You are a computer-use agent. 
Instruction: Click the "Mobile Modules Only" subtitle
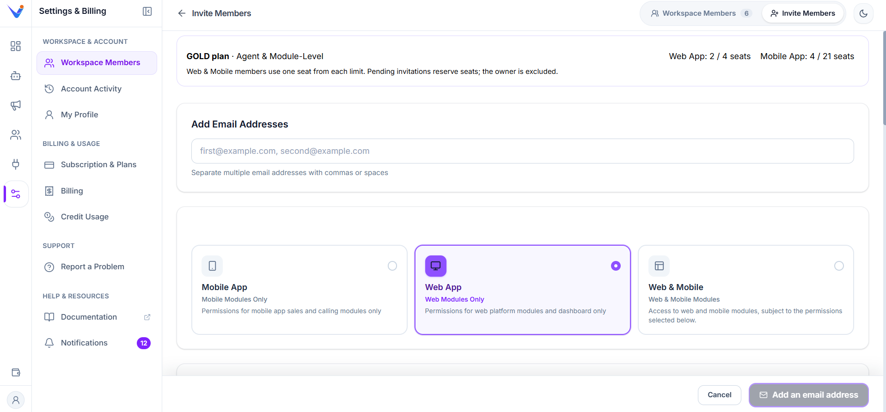(x=234, y=299)
